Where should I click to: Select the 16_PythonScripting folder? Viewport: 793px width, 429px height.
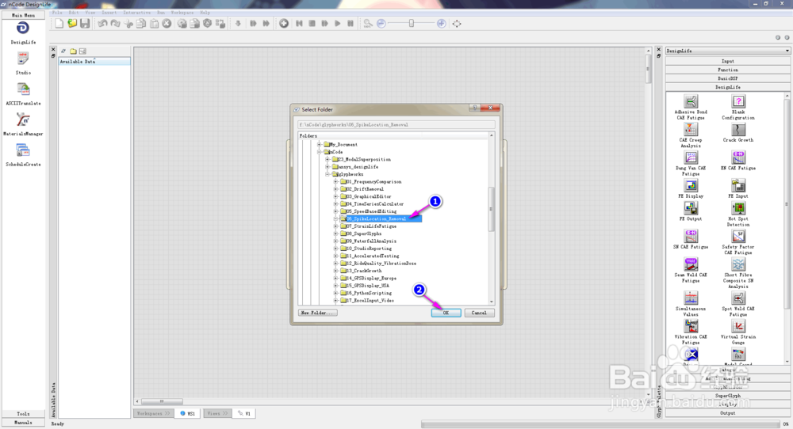click(x=370, y=293)
